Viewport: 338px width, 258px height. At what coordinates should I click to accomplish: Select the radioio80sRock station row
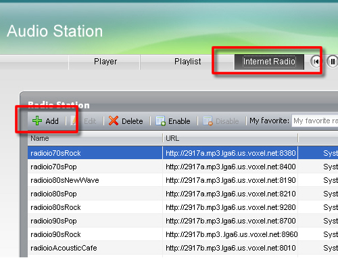click(183, 207)
